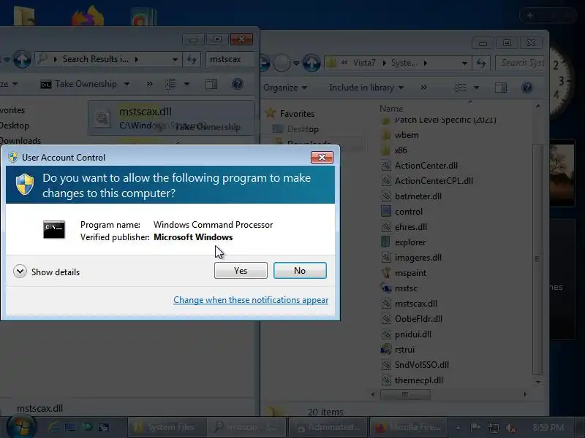Select ActionCenter.dll file
Screen dimensions: 585x438
426,166
